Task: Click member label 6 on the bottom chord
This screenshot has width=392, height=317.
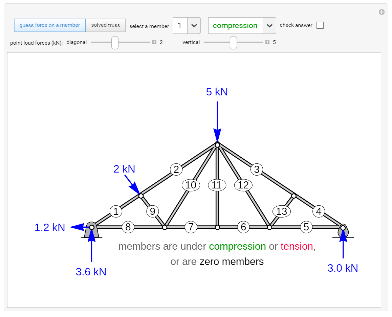Action: pyautogui.click(x=243, y=227)
